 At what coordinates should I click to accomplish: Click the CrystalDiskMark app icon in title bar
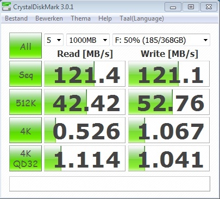(7, 7)
